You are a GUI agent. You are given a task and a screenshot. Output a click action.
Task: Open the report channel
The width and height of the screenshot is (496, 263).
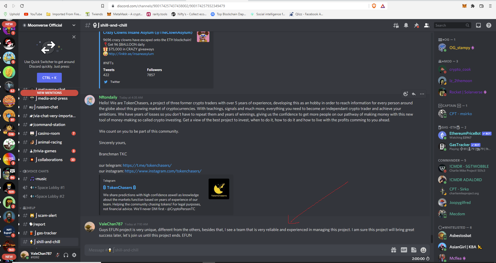[x=49, y=224]
